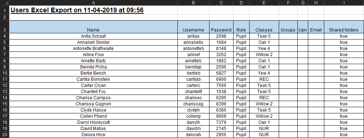The image size is (364, 138).
Task: Select the Willow 2 class for Arline Foxx
Action: (264, 55)
